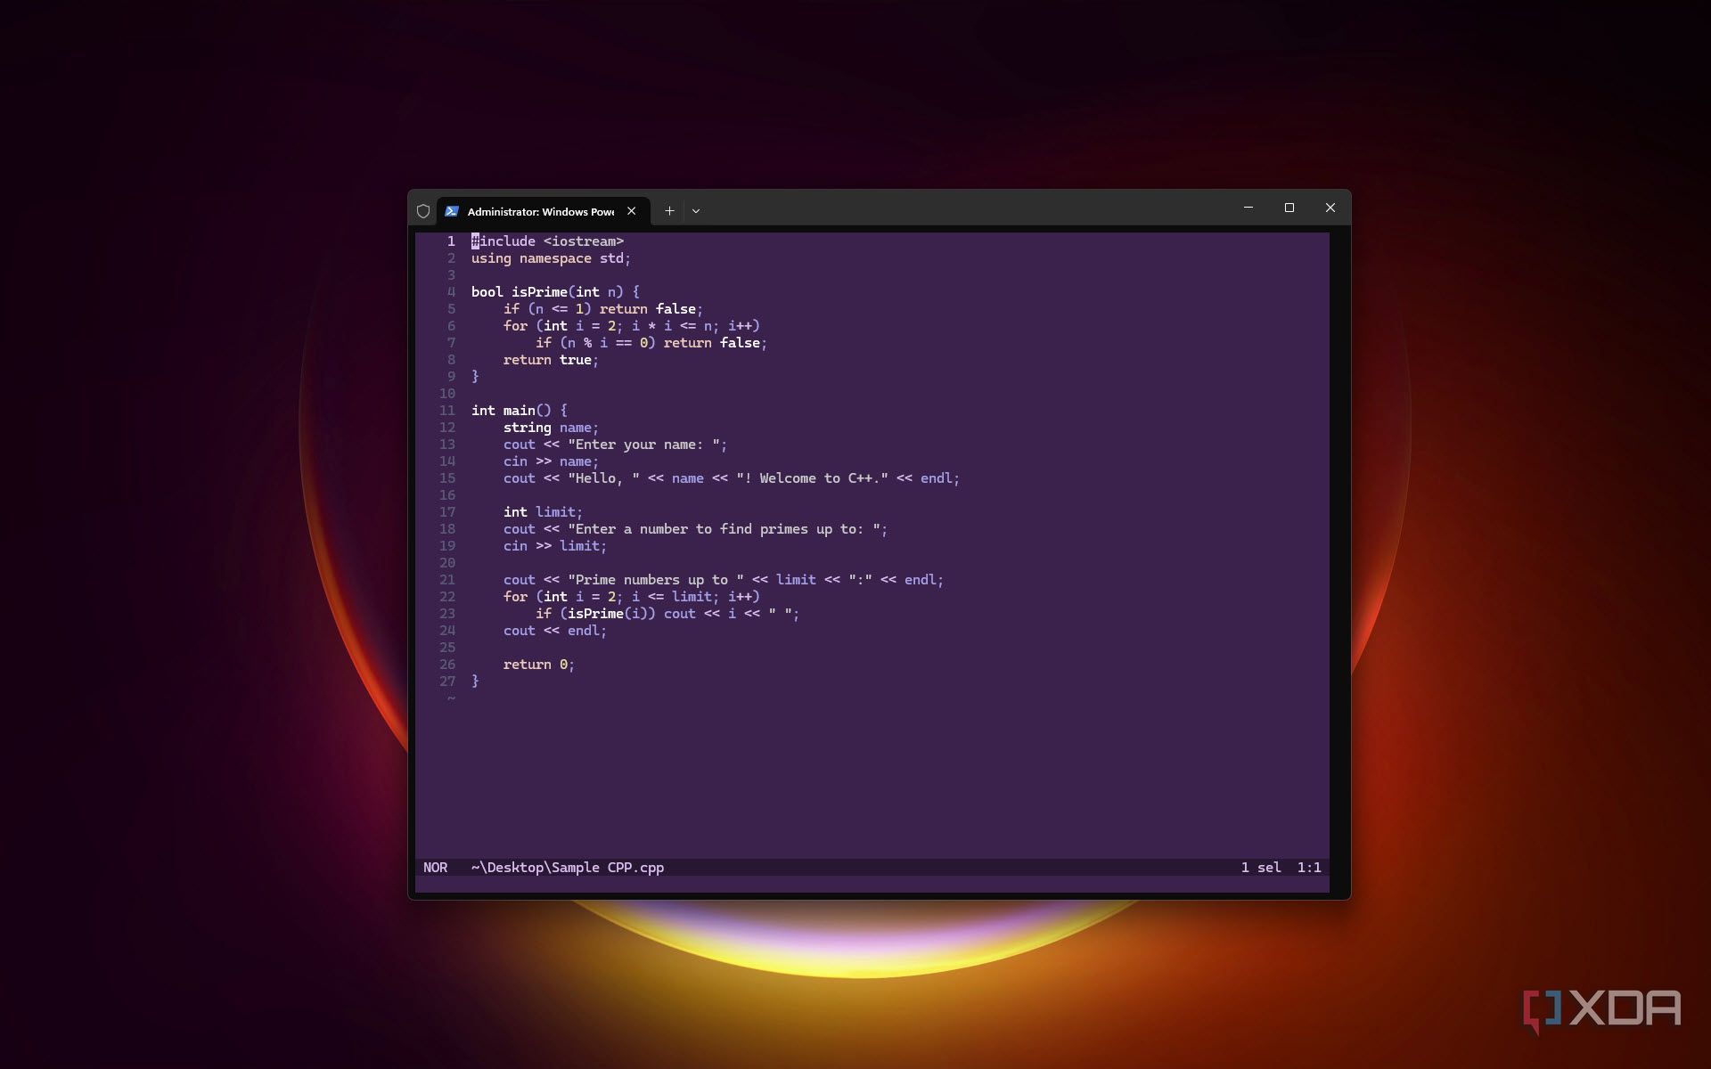
Task: Close the terminal window
Action: [1330, 208]
